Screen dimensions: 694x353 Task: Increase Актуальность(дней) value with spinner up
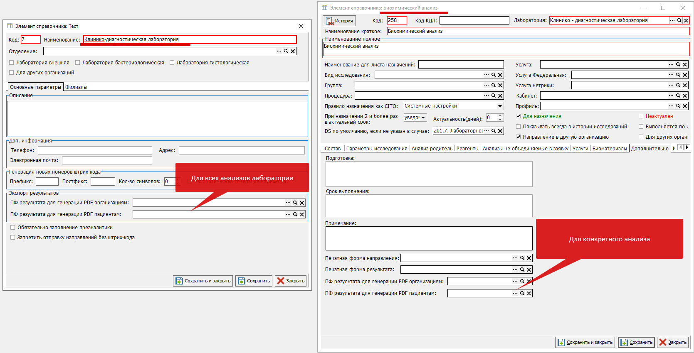pos(500,116)
